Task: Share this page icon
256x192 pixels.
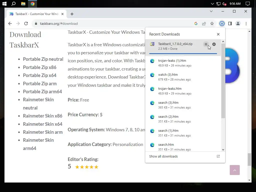Action: (204, 23)
